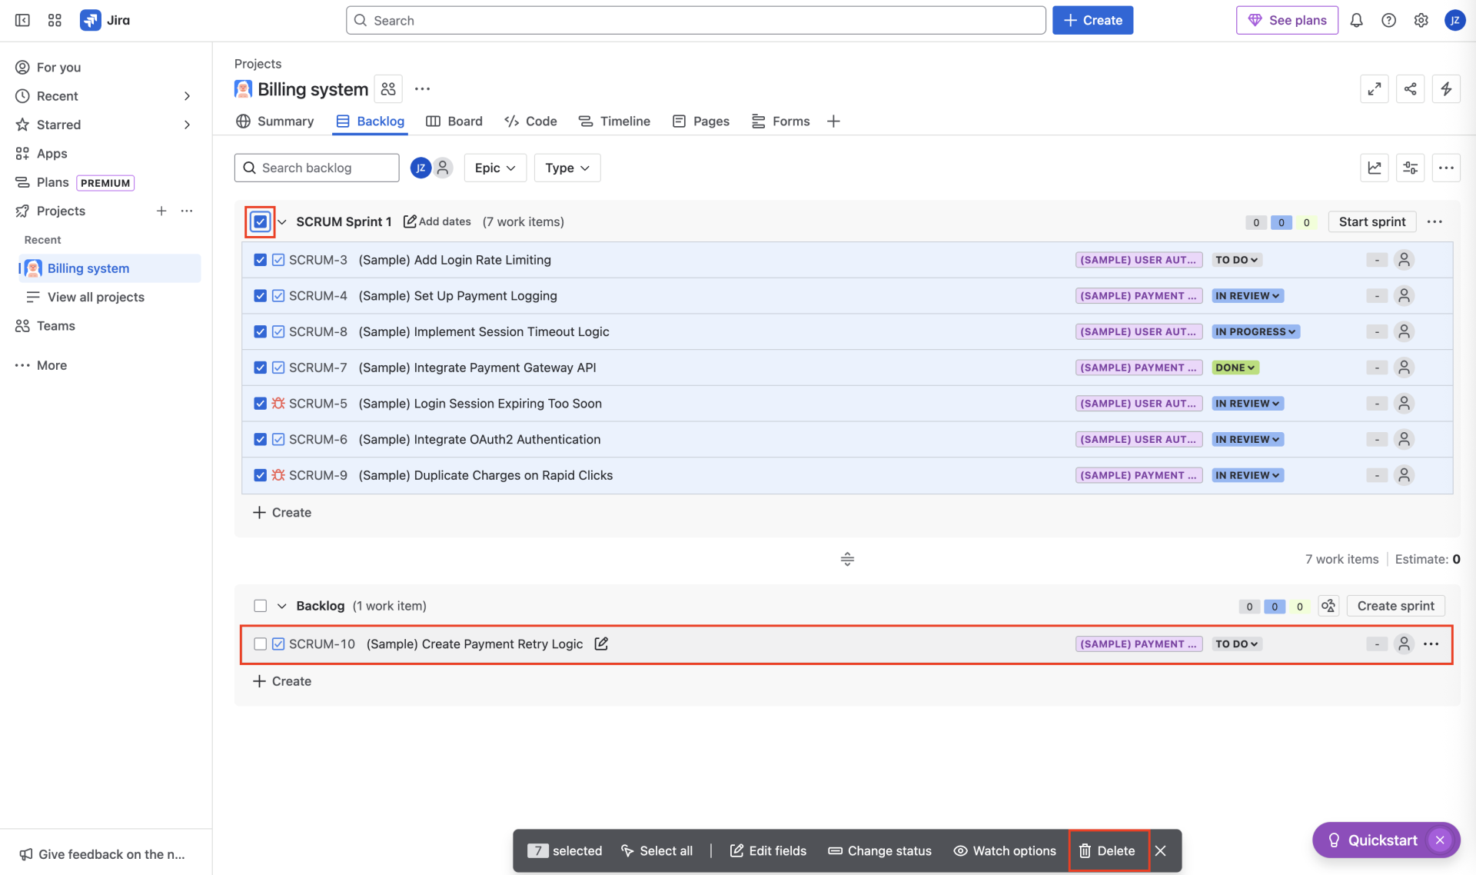Click edit pencil icon on SCRUM-10
The width and height of the screenshot is (1476, 875).
tap(601, 644)
